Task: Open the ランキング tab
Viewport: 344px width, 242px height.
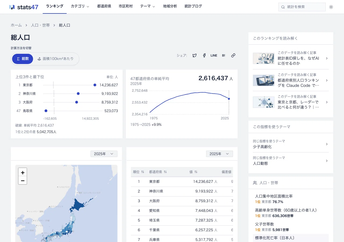Action: (55, 6)
